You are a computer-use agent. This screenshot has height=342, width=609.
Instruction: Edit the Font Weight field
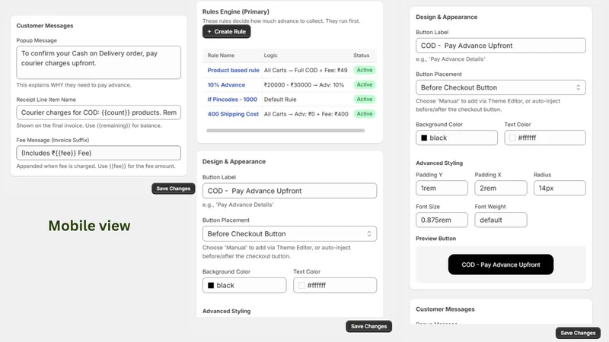pyautogui.click(x=501, y=220)
